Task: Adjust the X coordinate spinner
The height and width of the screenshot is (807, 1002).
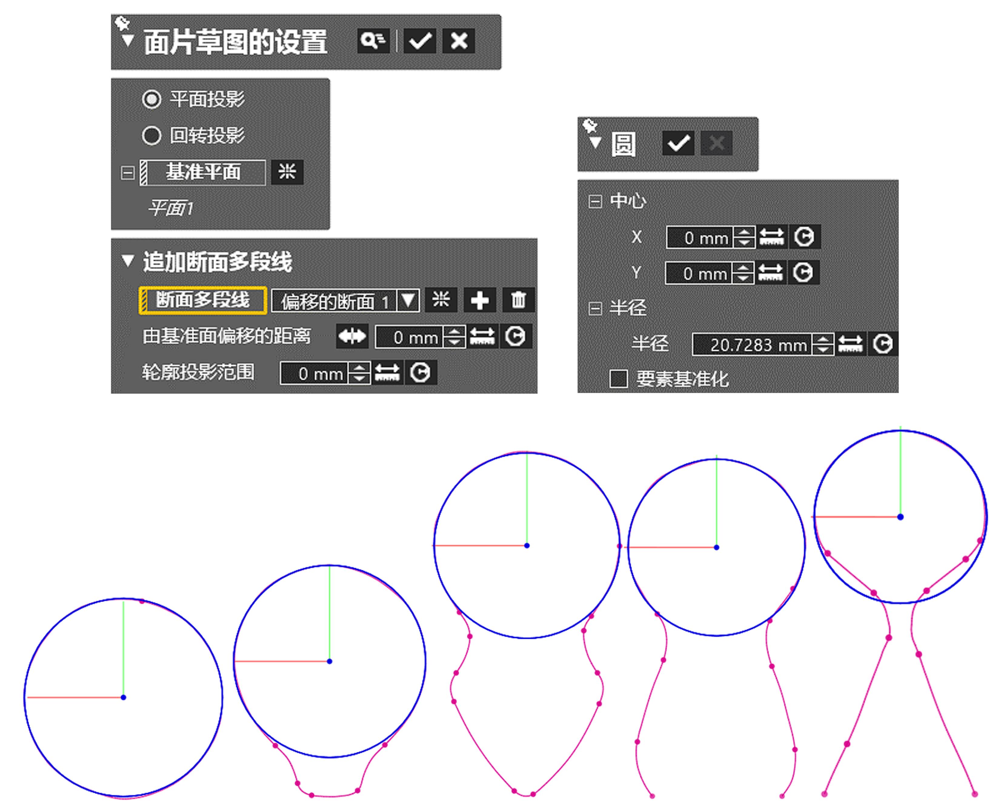Action: [x=744, y=238]
